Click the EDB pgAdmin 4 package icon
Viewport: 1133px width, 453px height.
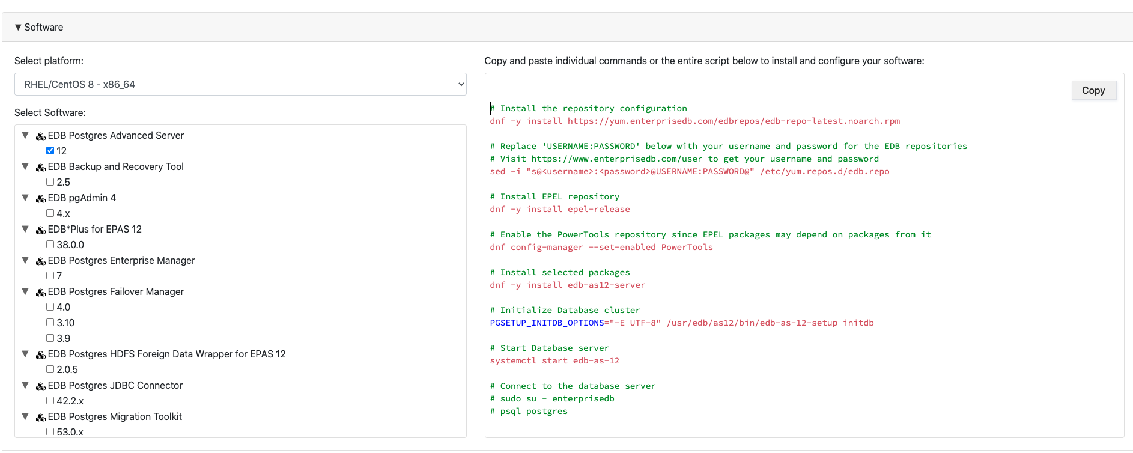tap(41, 198)
